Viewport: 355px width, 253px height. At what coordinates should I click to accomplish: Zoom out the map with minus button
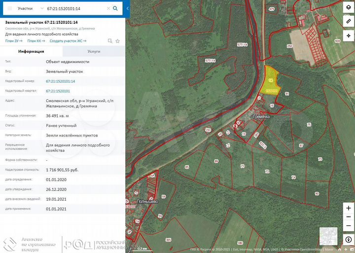[x=349, y=226]
